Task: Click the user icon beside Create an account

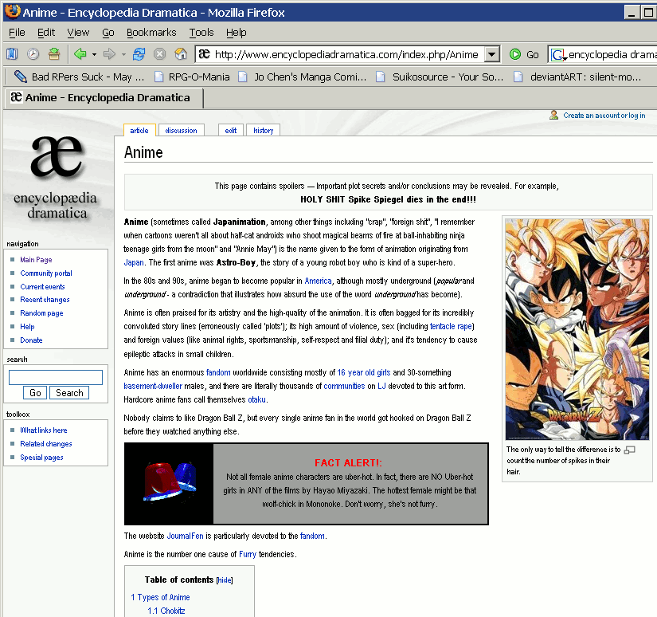Action: (x=554, y=115)
